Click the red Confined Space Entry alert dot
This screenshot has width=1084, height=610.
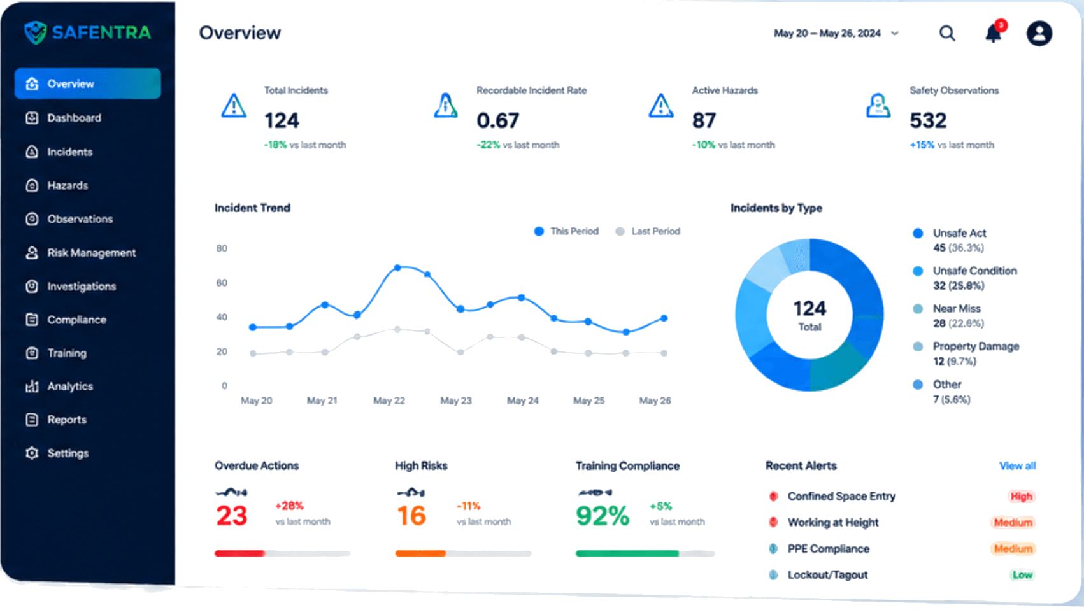pyautogui.click(x=774, y=496)
